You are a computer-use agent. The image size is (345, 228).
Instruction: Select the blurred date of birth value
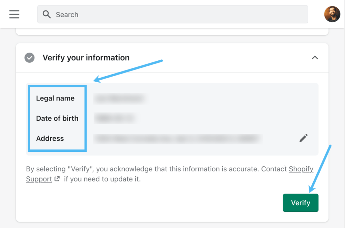click(x=115, y=118)
